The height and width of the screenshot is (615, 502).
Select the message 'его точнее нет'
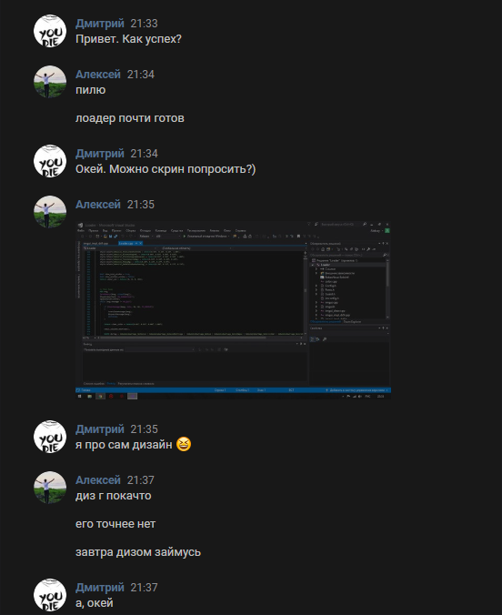point(115,524)
